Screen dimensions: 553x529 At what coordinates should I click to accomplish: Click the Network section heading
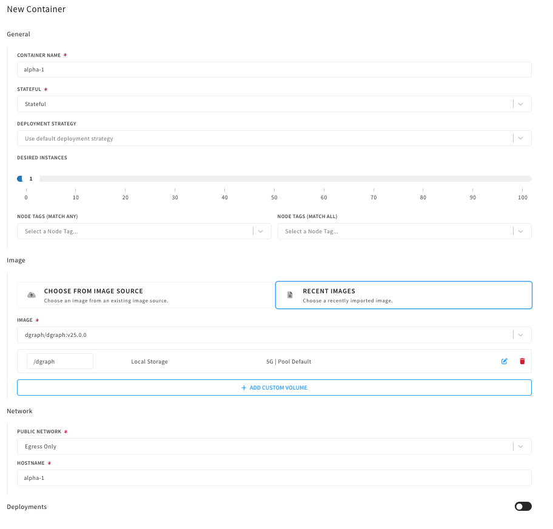20,411
